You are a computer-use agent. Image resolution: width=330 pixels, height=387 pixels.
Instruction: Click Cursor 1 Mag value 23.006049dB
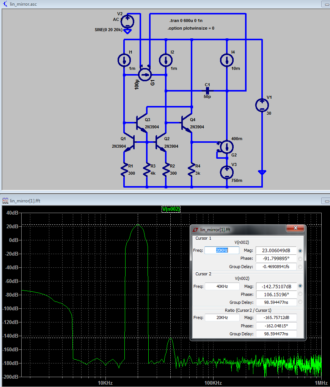click(276, 250)
